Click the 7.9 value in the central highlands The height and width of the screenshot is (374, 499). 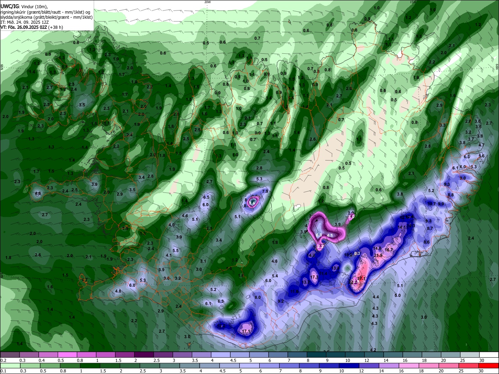point(265,191)
